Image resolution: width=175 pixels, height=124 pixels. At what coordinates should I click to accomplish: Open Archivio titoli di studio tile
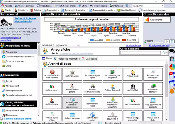coord(153,116)
